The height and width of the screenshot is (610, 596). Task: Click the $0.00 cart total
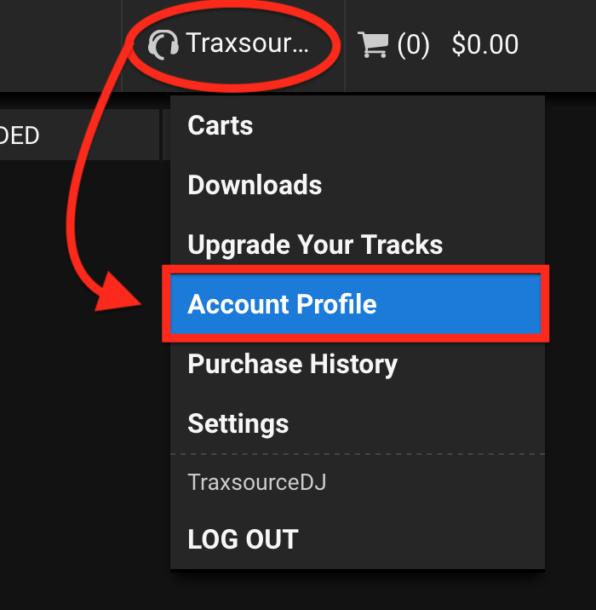coord(484,43)
